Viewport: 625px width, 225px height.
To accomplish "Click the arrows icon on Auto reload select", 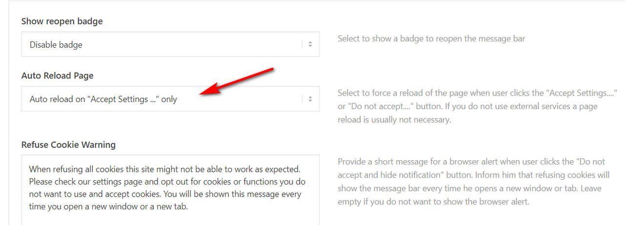I will (x=310, y=99).
